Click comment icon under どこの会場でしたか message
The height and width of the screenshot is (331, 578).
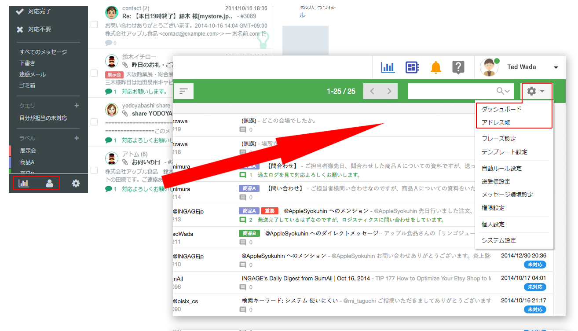(243, 130)
